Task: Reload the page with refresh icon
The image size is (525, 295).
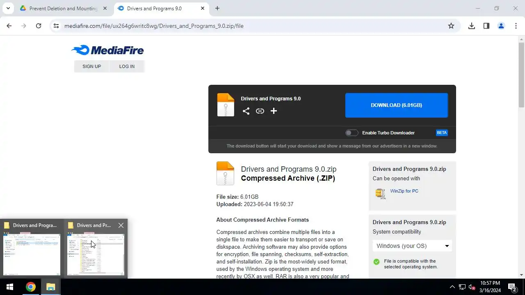Action: coord(39,26)
